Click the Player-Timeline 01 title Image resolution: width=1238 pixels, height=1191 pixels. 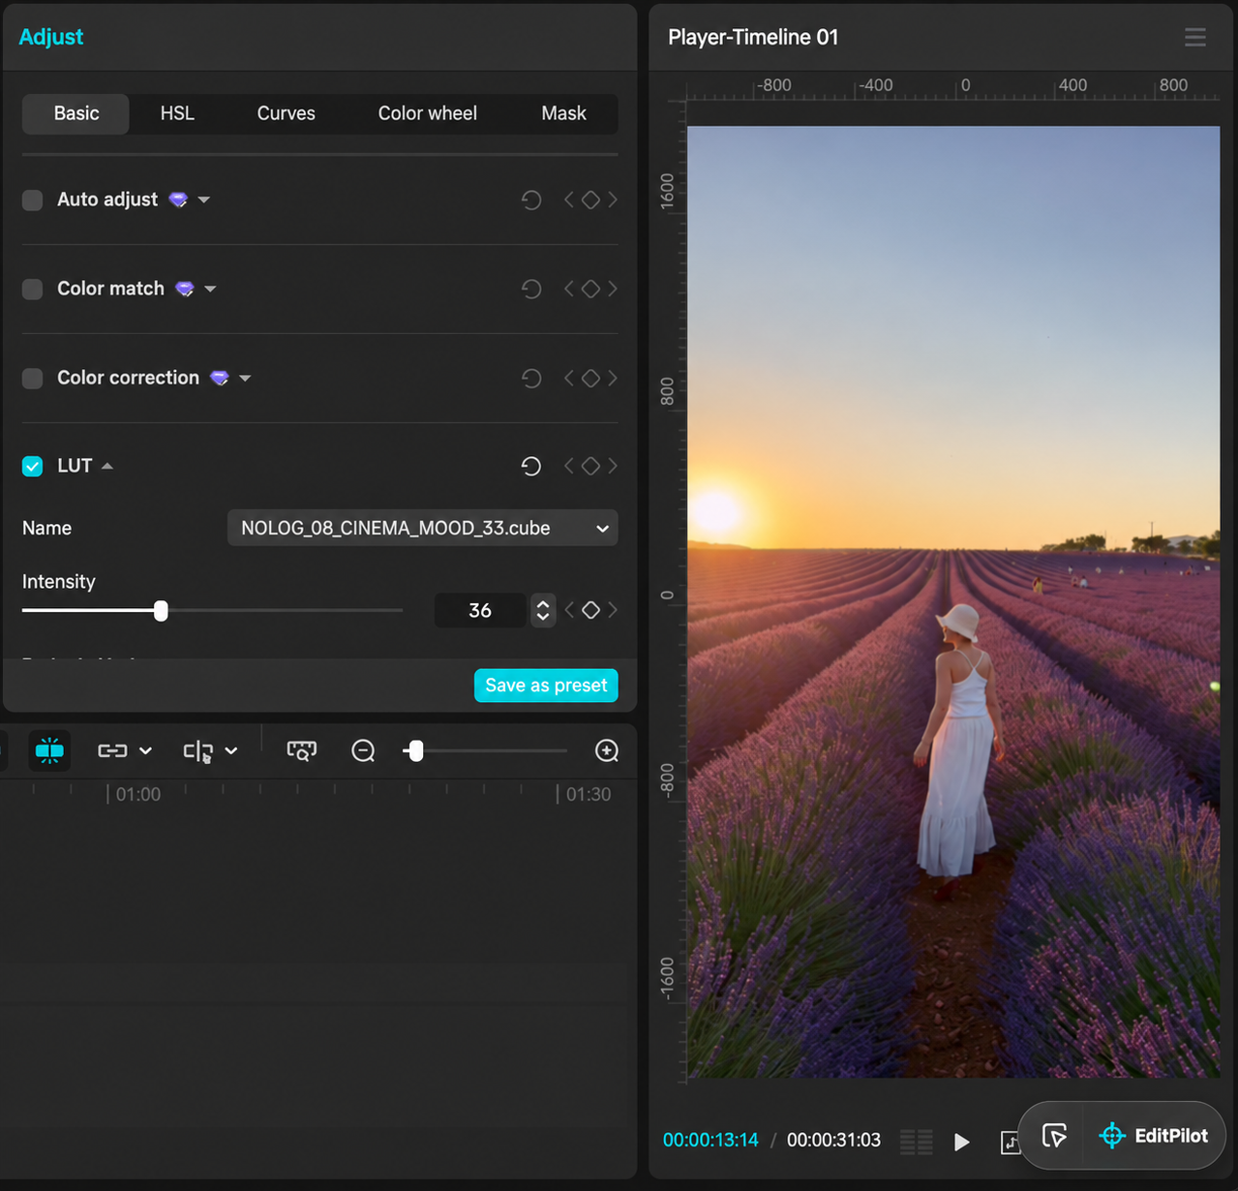753,37
